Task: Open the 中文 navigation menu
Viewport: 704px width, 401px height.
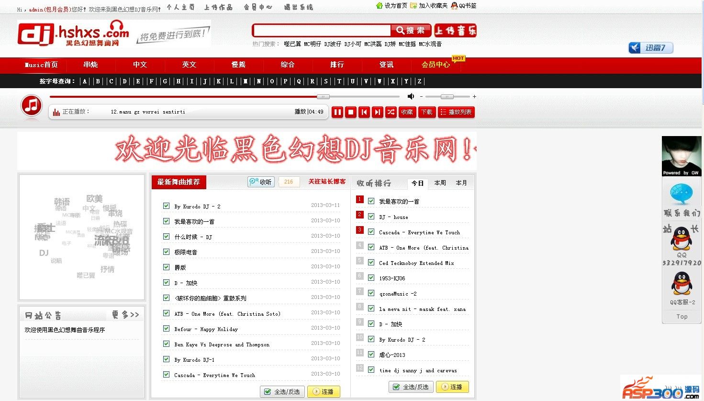Action: pyautogui.click(x=140, y=65)
